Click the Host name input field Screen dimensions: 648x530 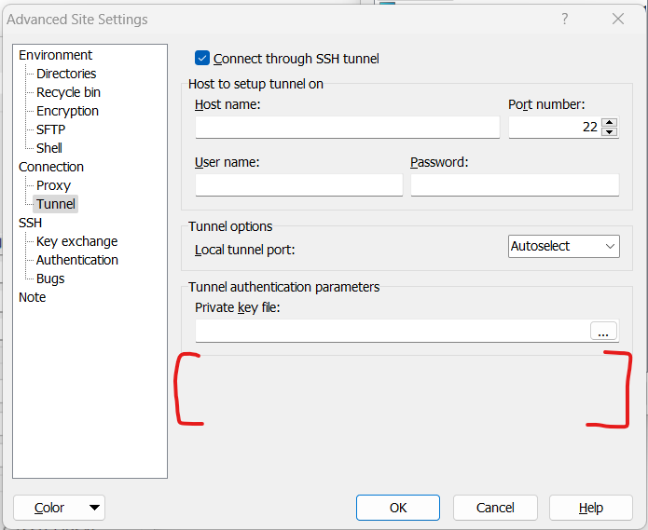347,128
